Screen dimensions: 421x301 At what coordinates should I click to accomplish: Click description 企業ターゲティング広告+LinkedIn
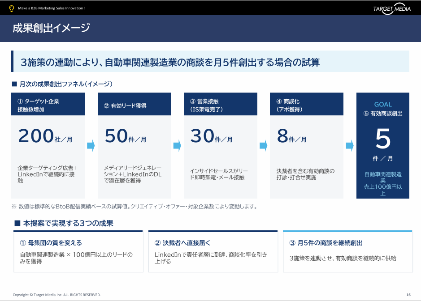(x=48, y=174)
